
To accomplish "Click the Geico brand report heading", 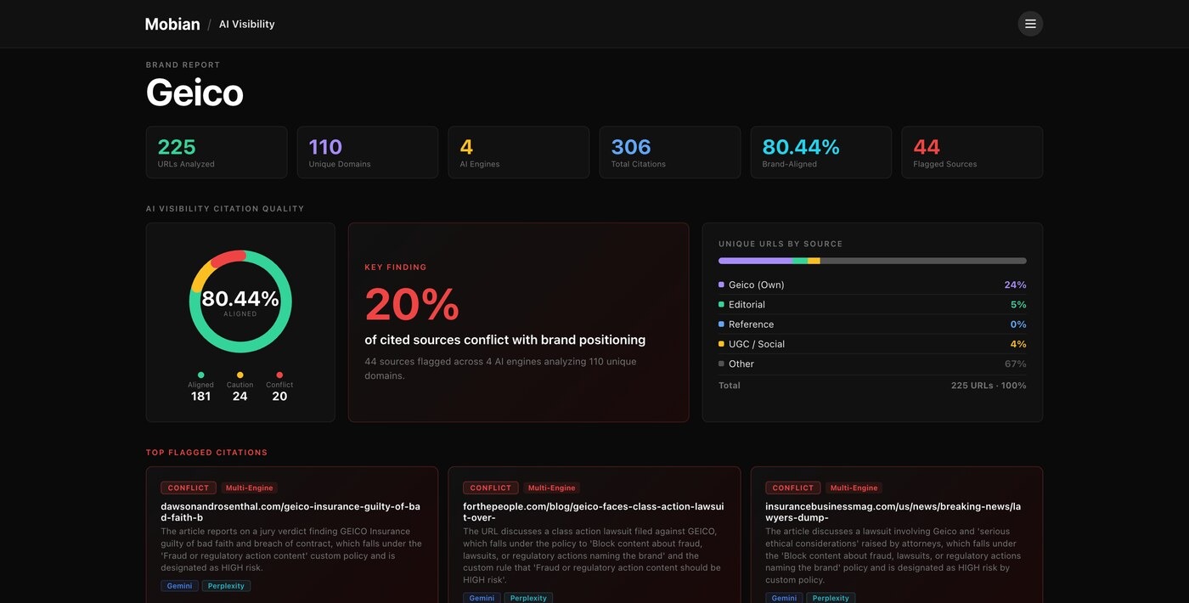I will [194, 92].
